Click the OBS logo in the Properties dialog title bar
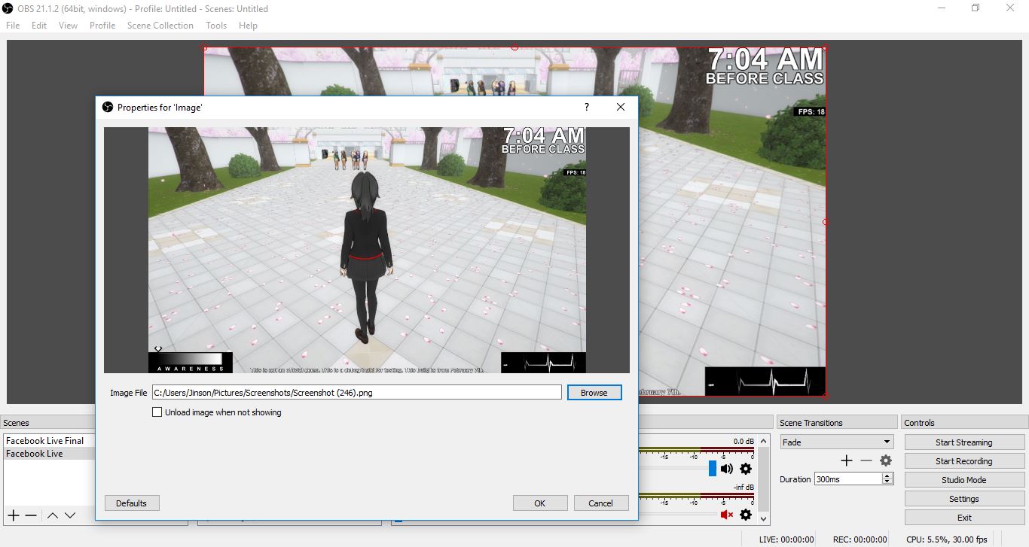The width and height of the screenshot is (1029, 547). [x=108, y=107]
